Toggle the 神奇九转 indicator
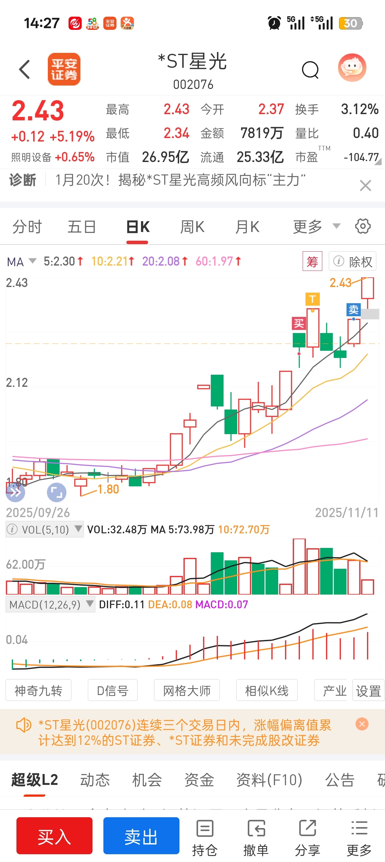Screen dimensions: 385x862 pyautogui.click(x=38, y=690)
